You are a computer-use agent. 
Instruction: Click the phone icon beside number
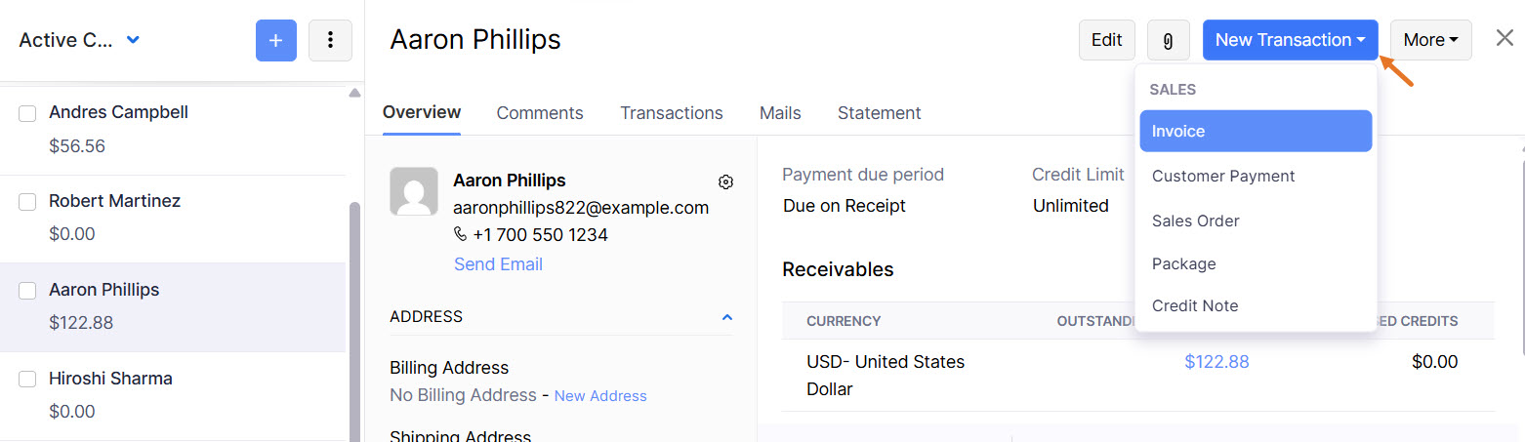(461, 235)
